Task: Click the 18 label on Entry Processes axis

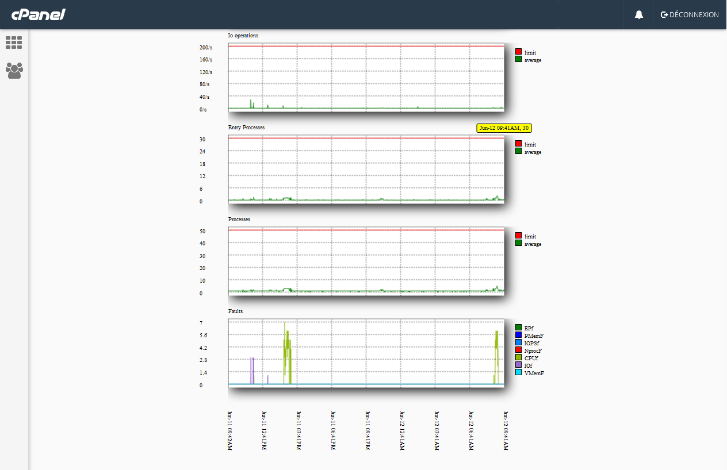Action: tap(202, 164)
